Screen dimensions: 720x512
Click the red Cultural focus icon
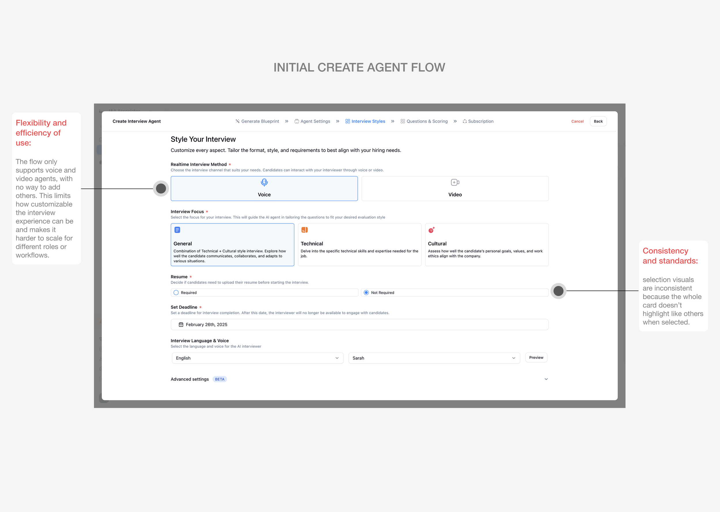(x=431, y=230)
